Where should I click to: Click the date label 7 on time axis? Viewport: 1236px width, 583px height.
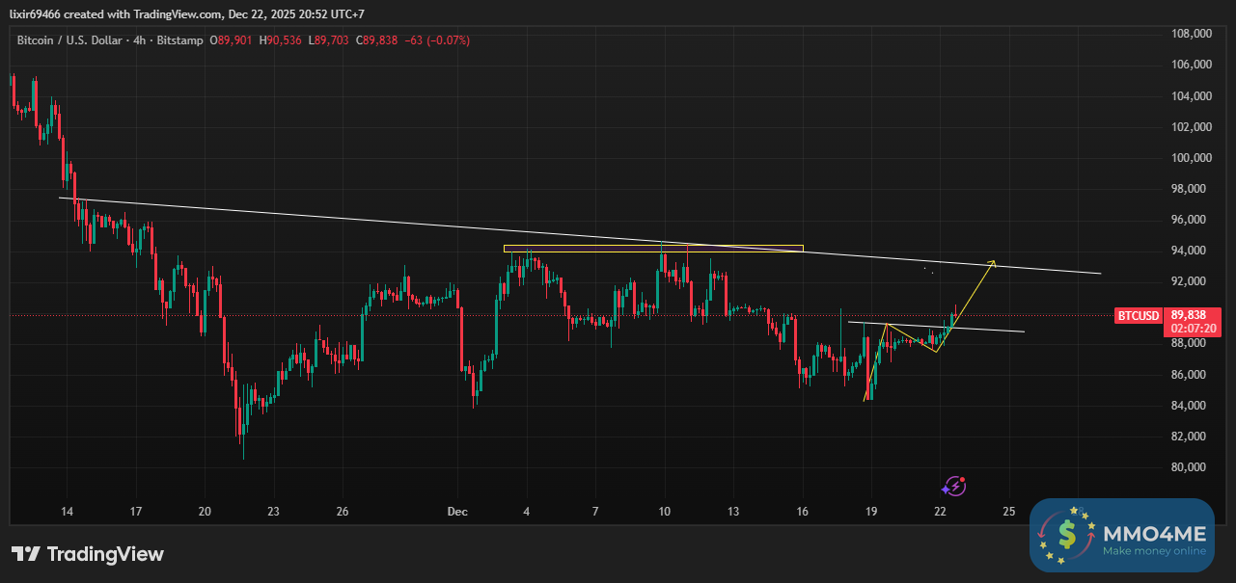tap(595, 511)
